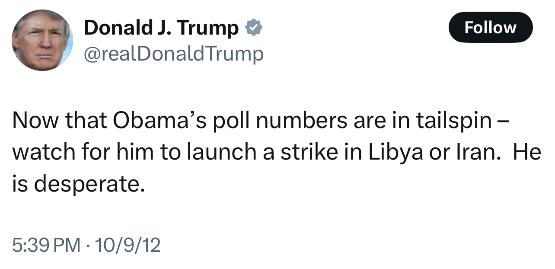This screenshot has width=555, height=269.
Task: Click the word "Libya" in the tweet
Action: 396,153
